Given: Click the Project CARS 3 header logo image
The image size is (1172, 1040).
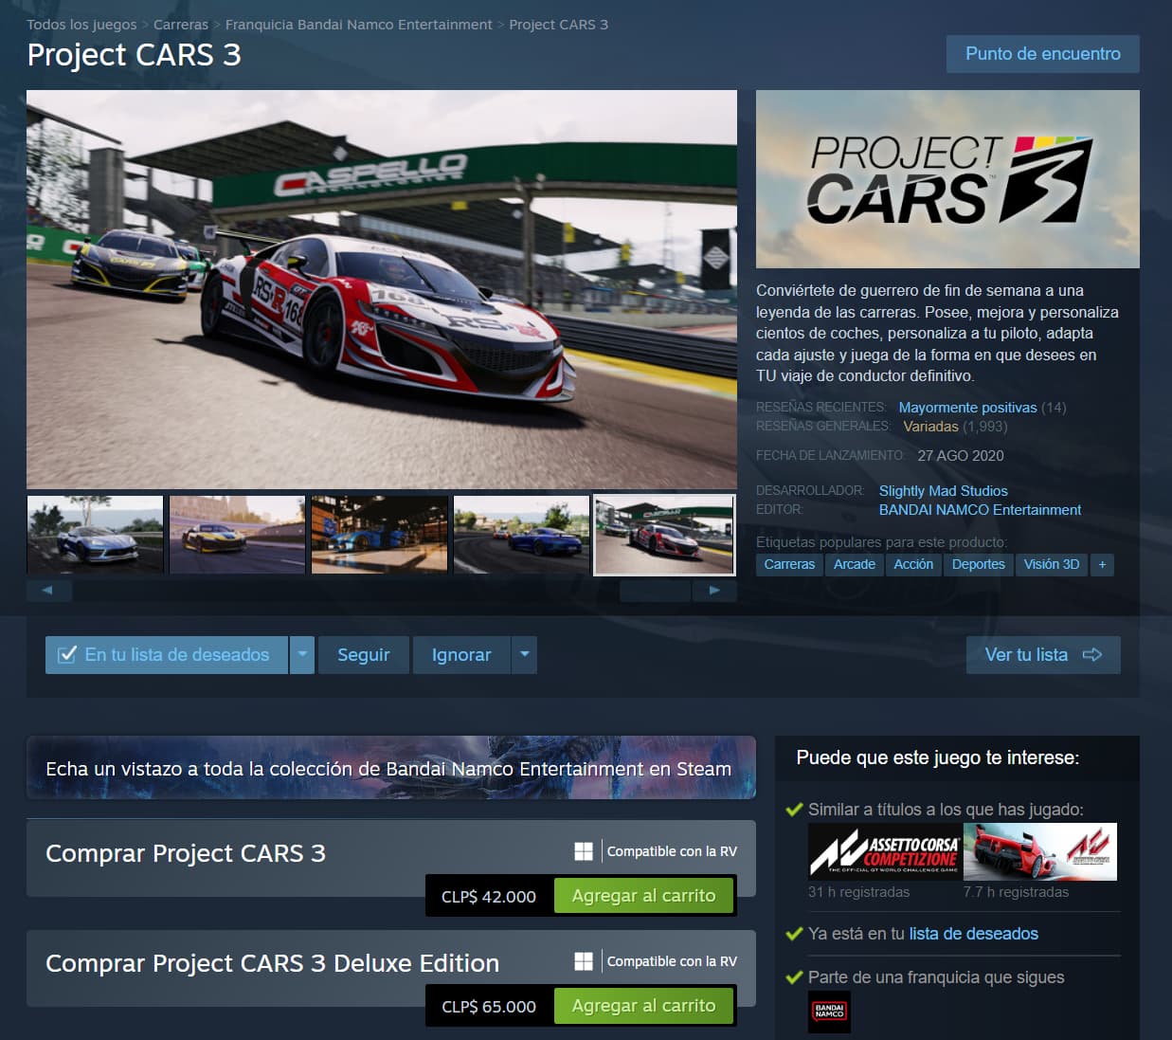Looking at the screenshot, I should 947,179.
